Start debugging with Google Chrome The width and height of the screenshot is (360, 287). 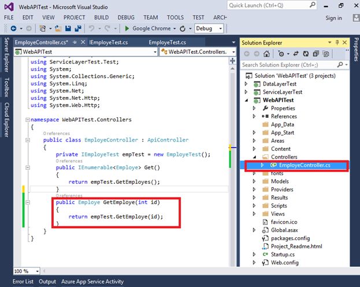click(x=147, y=28)
